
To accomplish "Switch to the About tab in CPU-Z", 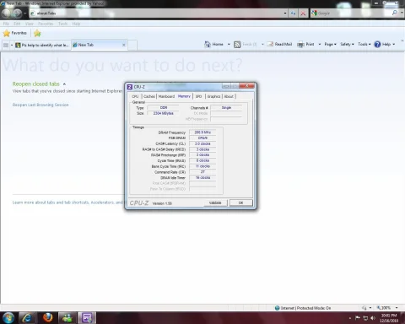I will tap(229, 96).
